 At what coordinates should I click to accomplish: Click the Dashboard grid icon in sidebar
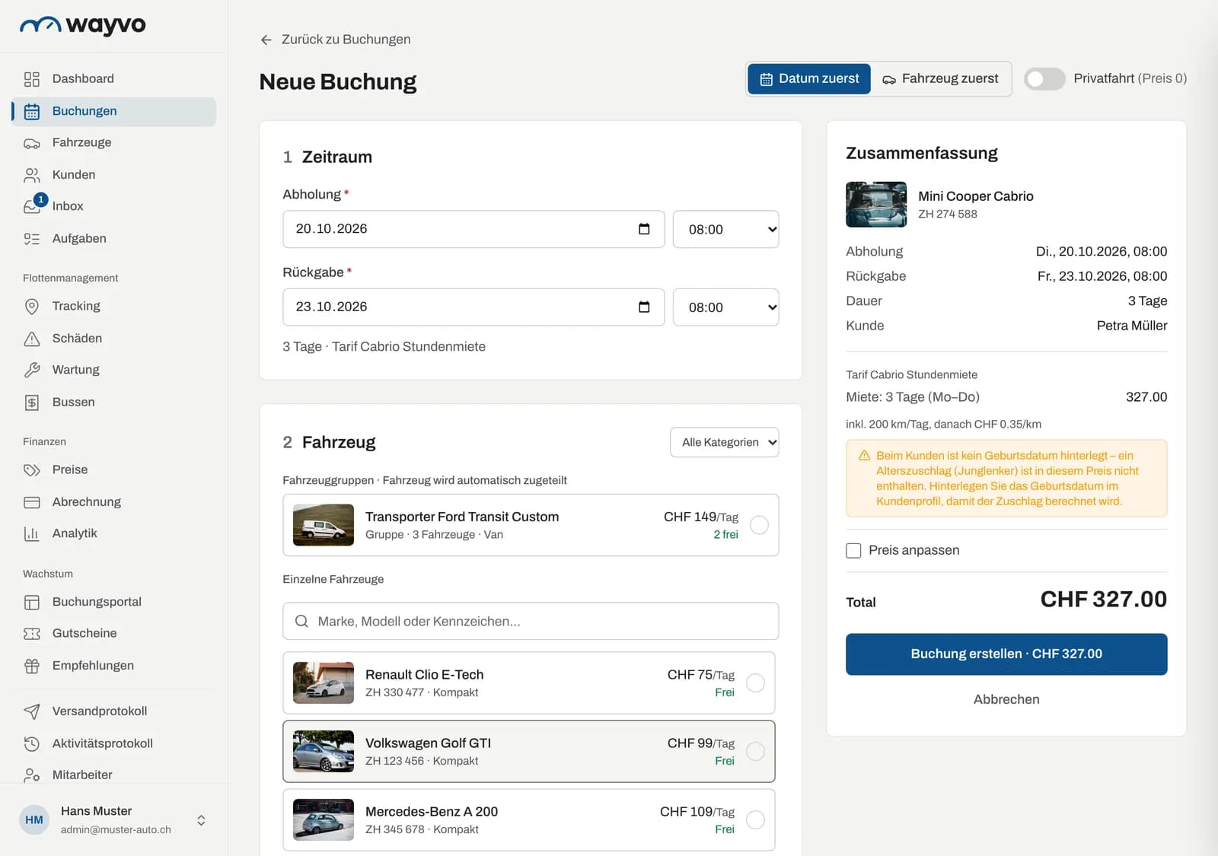pyautogui.click(x=31, y=79)
